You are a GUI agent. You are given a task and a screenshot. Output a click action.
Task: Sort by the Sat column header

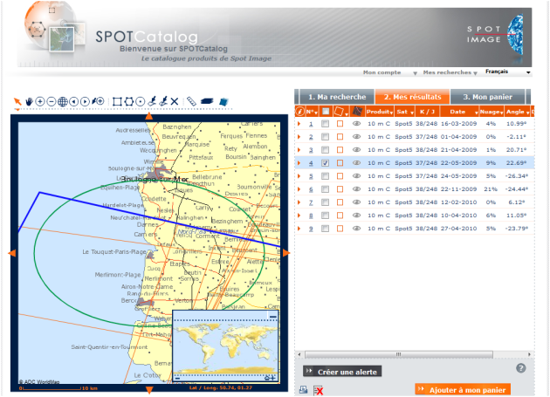point(405,112)
